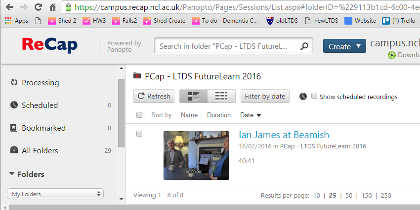Open the Ian James video thumbnail
Viewport: 420px width, 210px height.
(196, 155)
